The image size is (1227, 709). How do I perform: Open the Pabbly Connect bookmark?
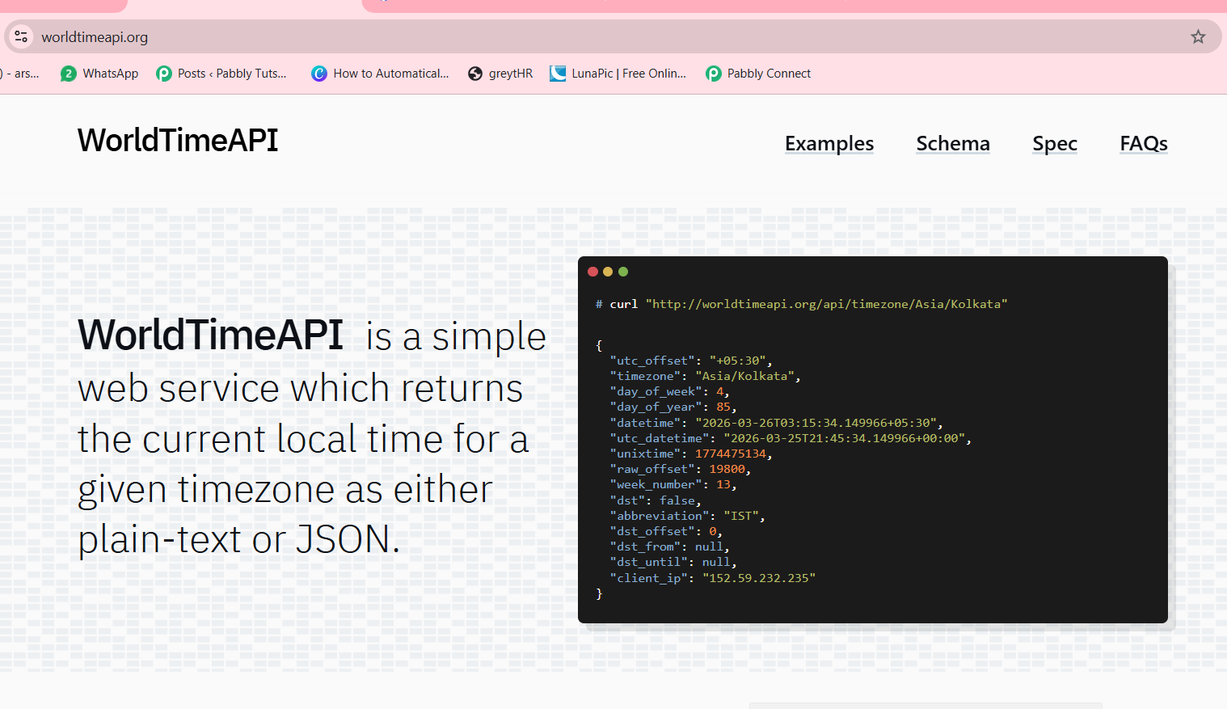coord(758,74)
